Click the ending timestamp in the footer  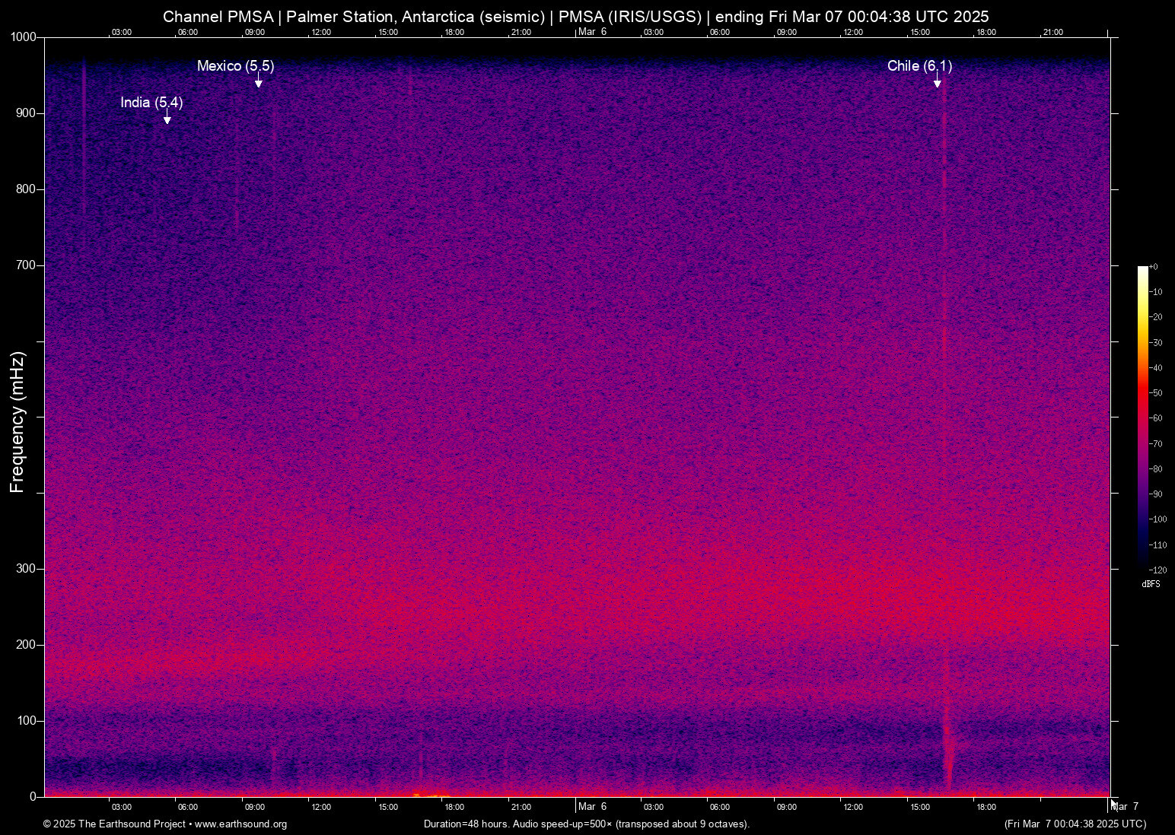coord(1075,824)
